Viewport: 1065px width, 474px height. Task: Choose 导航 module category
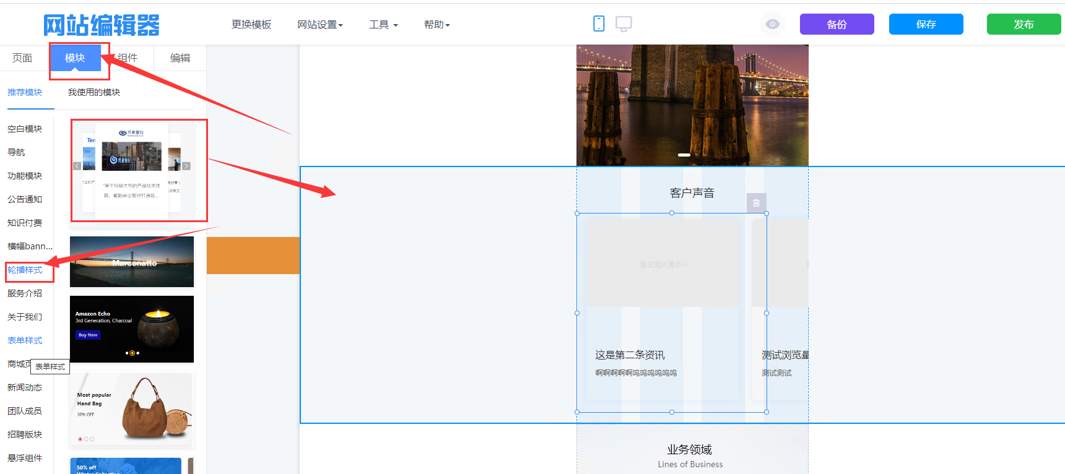[x=16, y=152]
